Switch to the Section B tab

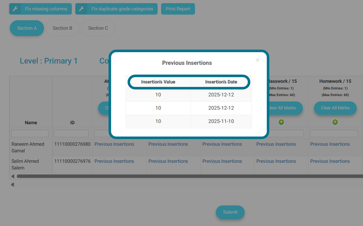click(62, 28)
